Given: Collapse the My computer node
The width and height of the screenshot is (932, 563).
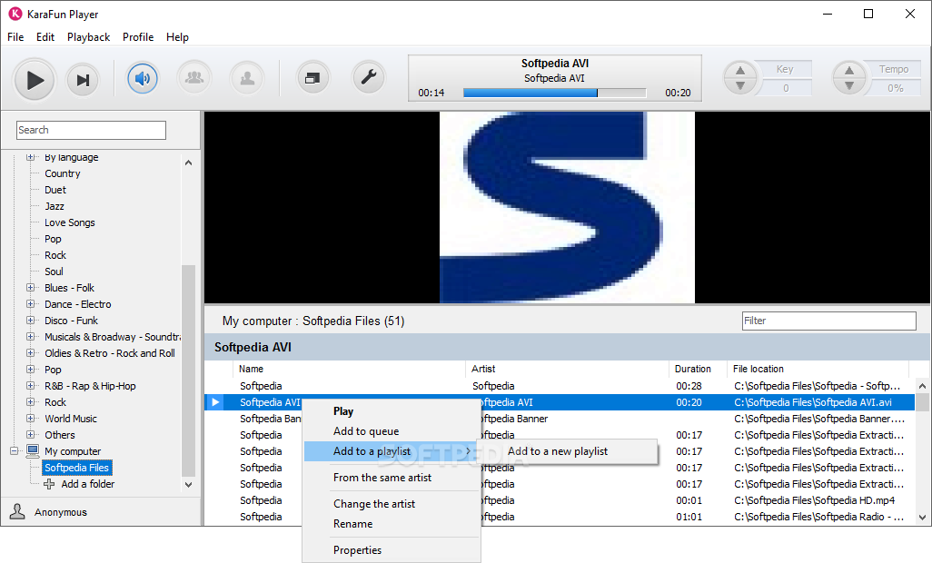Looking at the screenshot, I should click(x=15, y=450).
